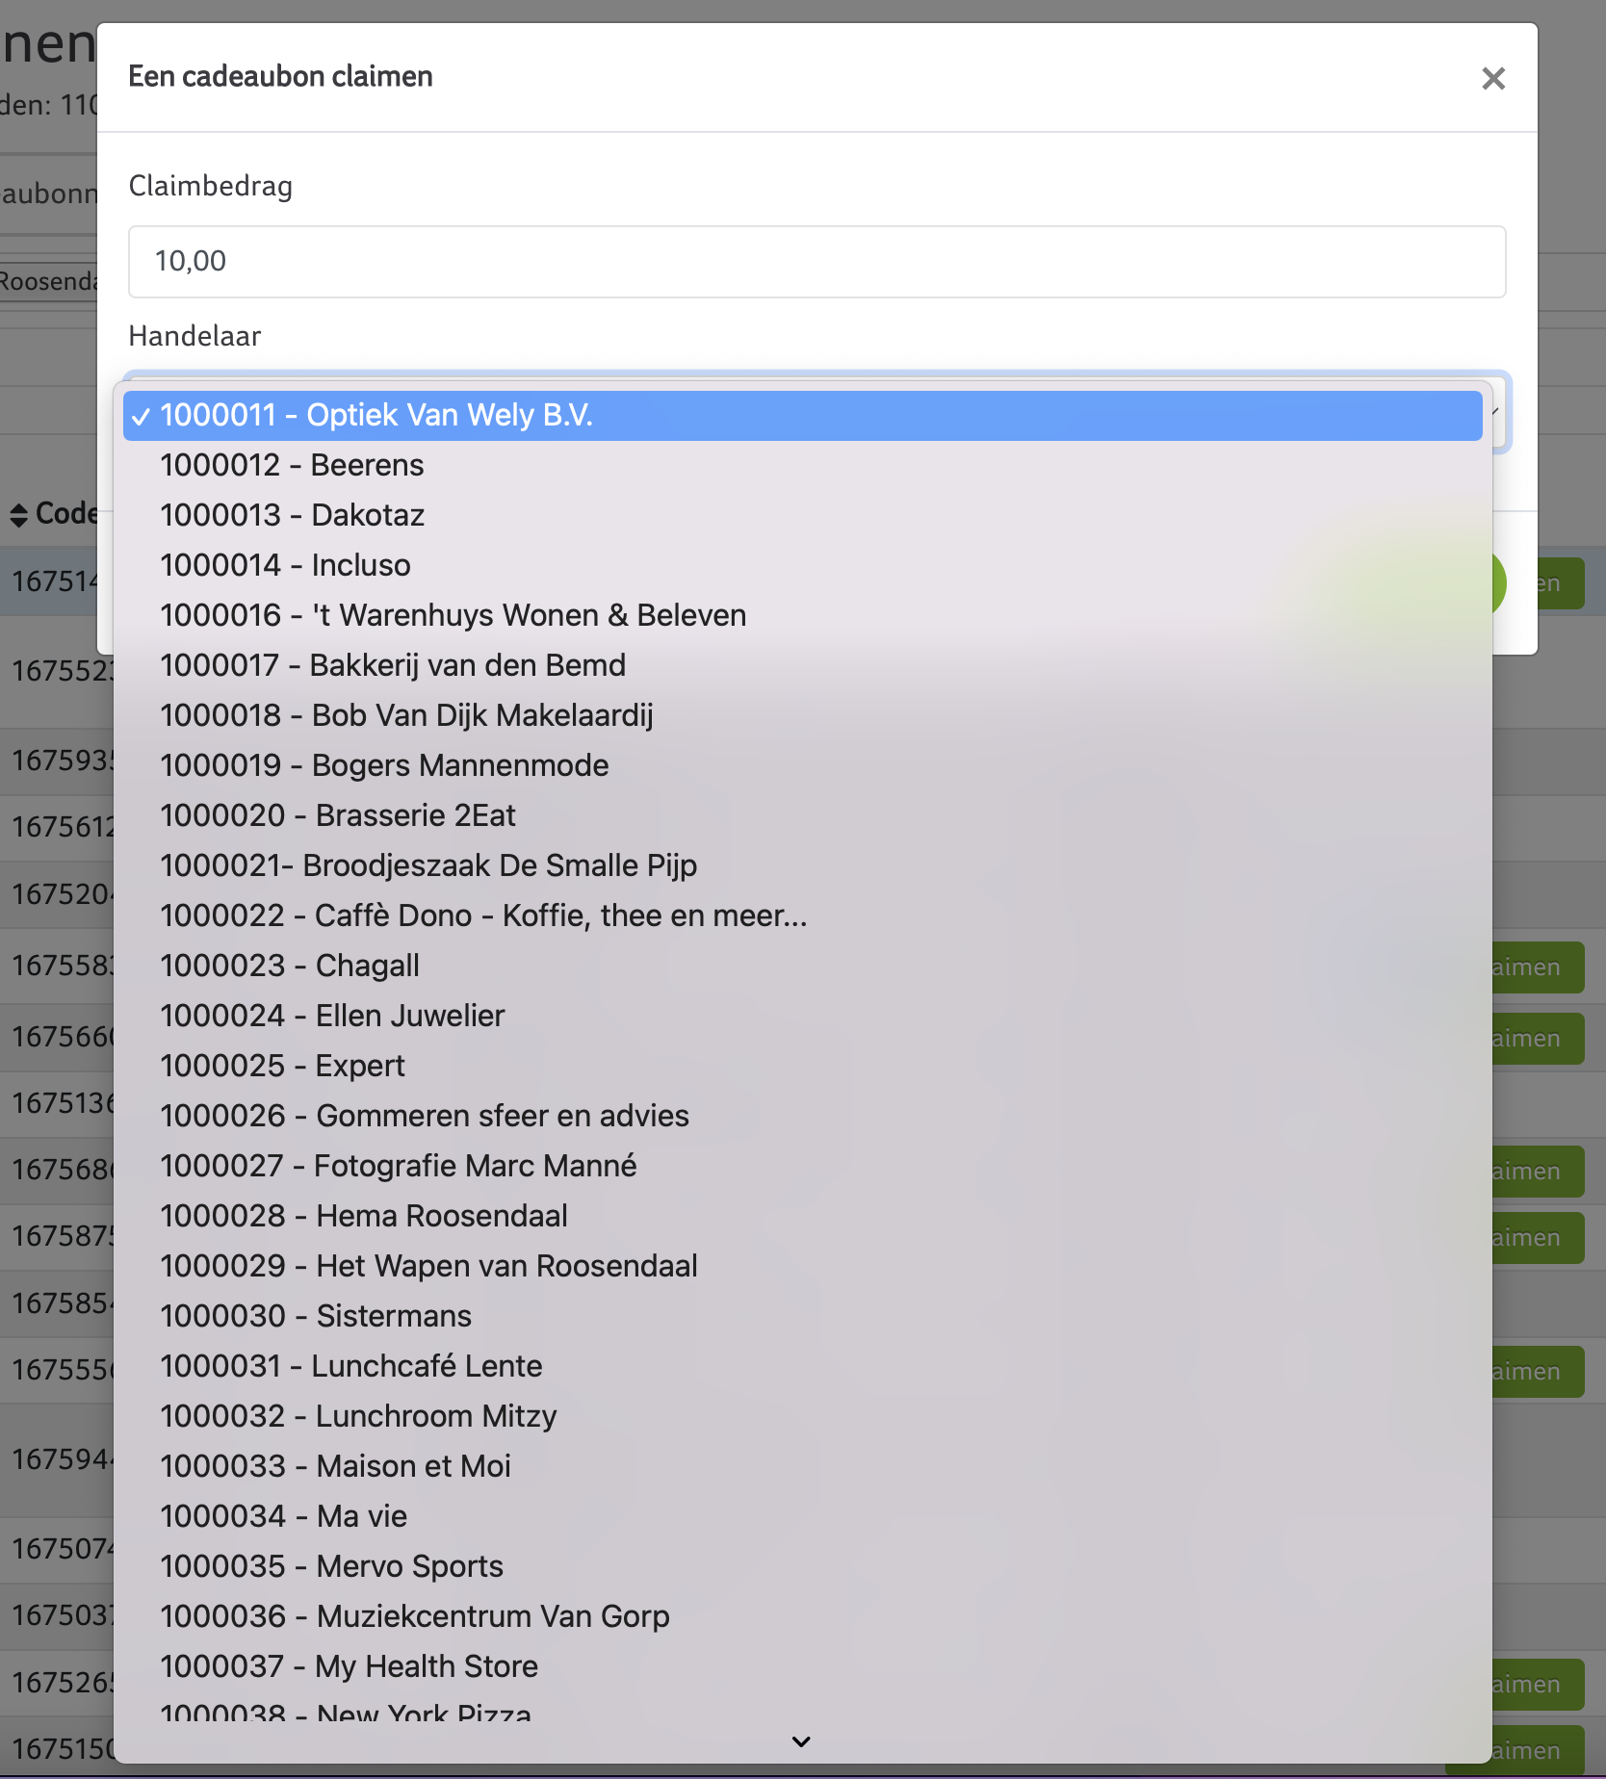Select 'Bob Van Dijk Makelaardij' option

[x=802, y=715]
